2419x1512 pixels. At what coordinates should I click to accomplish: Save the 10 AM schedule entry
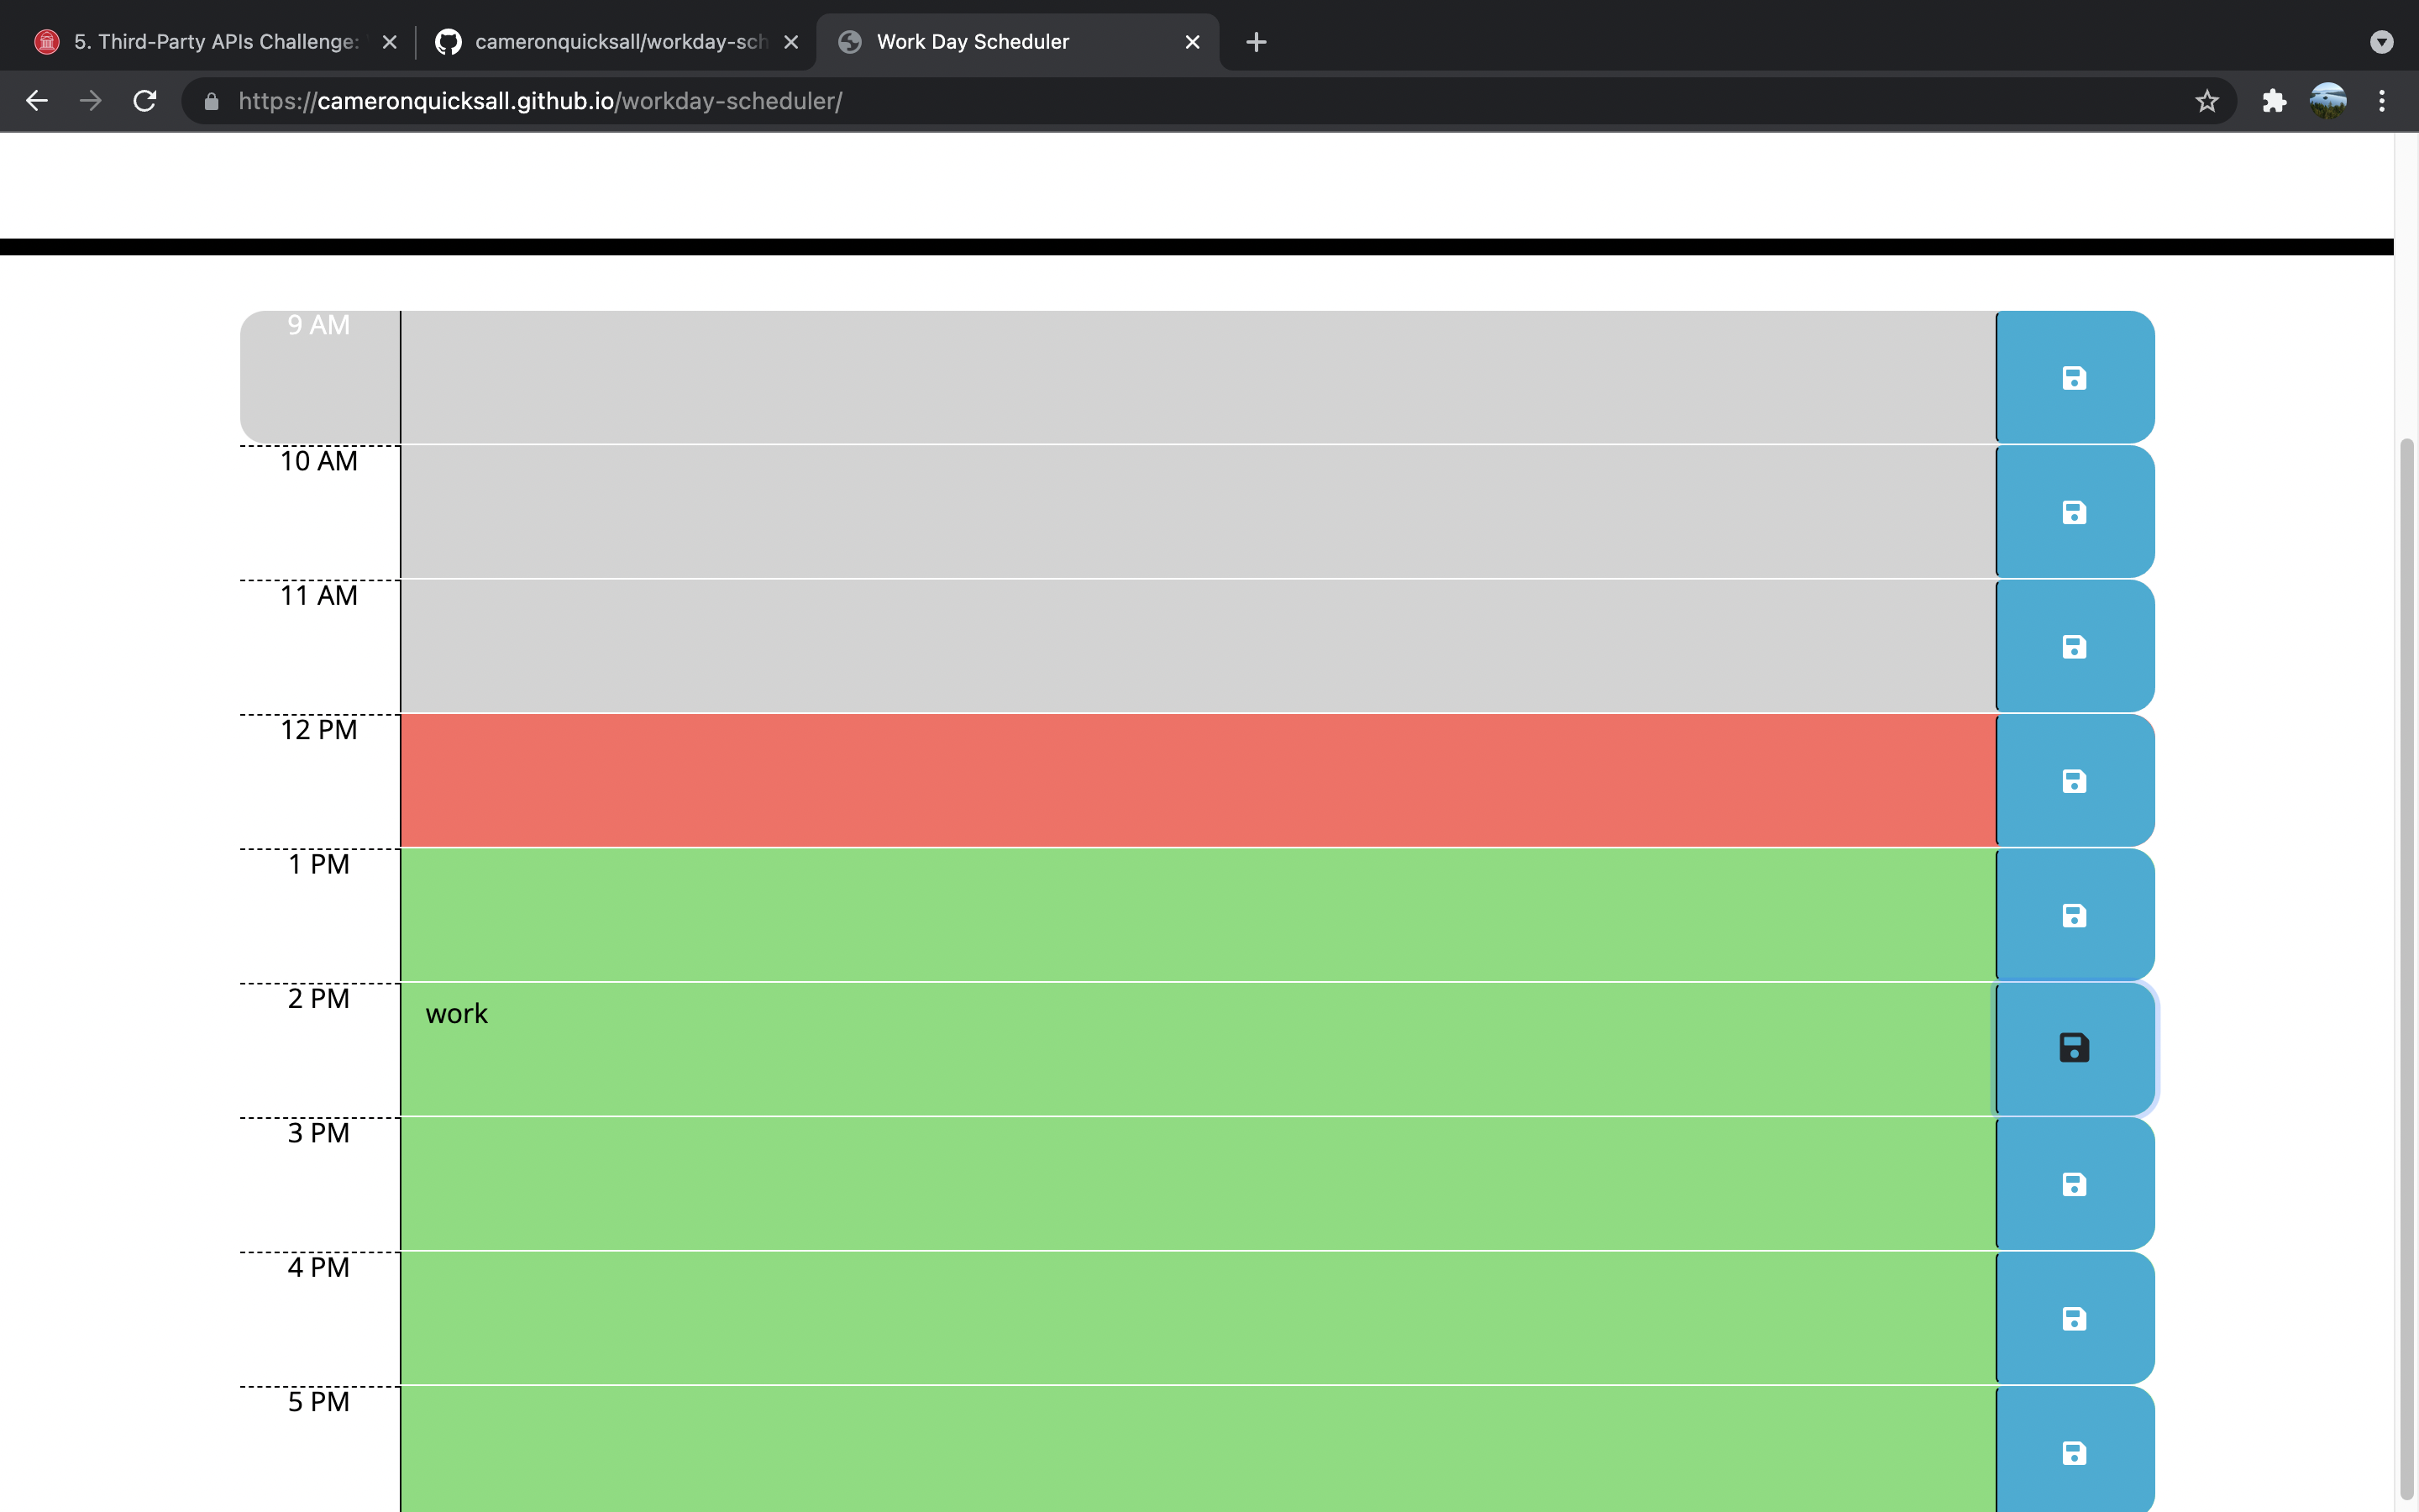coord(2074,512)
